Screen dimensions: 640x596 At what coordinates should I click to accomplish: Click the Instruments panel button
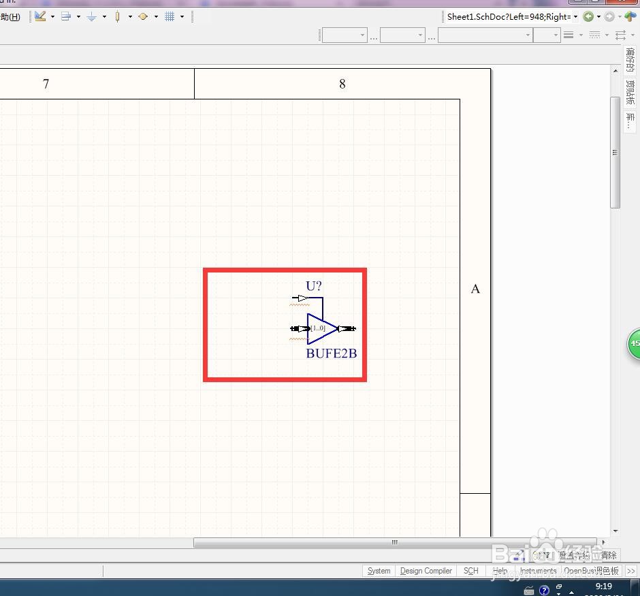[538, 571]
